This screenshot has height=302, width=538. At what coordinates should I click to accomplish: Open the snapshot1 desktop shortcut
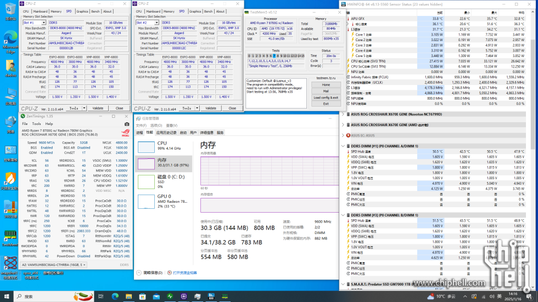pos(10,267)
